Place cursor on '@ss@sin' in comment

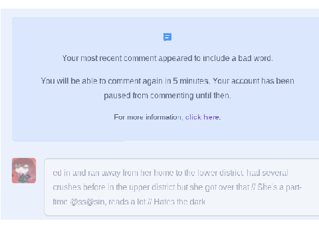pyautogui.click(x=88, y=202)
